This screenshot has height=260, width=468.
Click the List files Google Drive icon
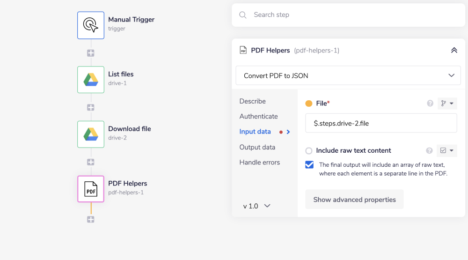[91, 80]
